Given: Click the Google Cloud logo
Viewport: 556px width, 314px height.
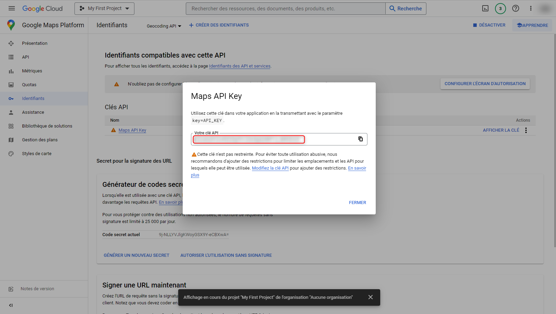Looking at the screenshot, I should coord(42,9).
